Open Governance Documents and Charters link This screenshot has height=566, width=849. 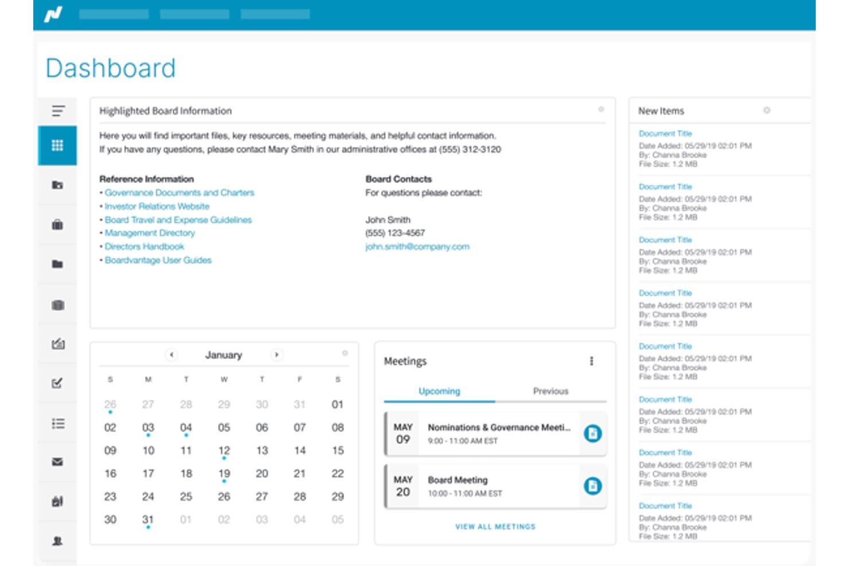(180, 193)
